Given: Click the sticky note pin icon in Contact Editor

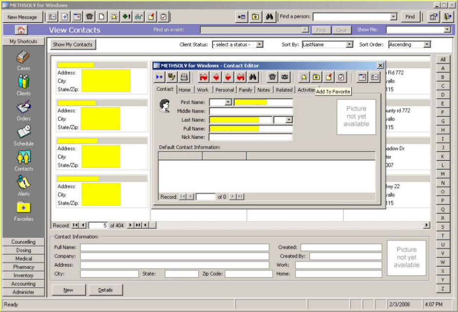Looking at the screenshot, I should coord(328,77).
